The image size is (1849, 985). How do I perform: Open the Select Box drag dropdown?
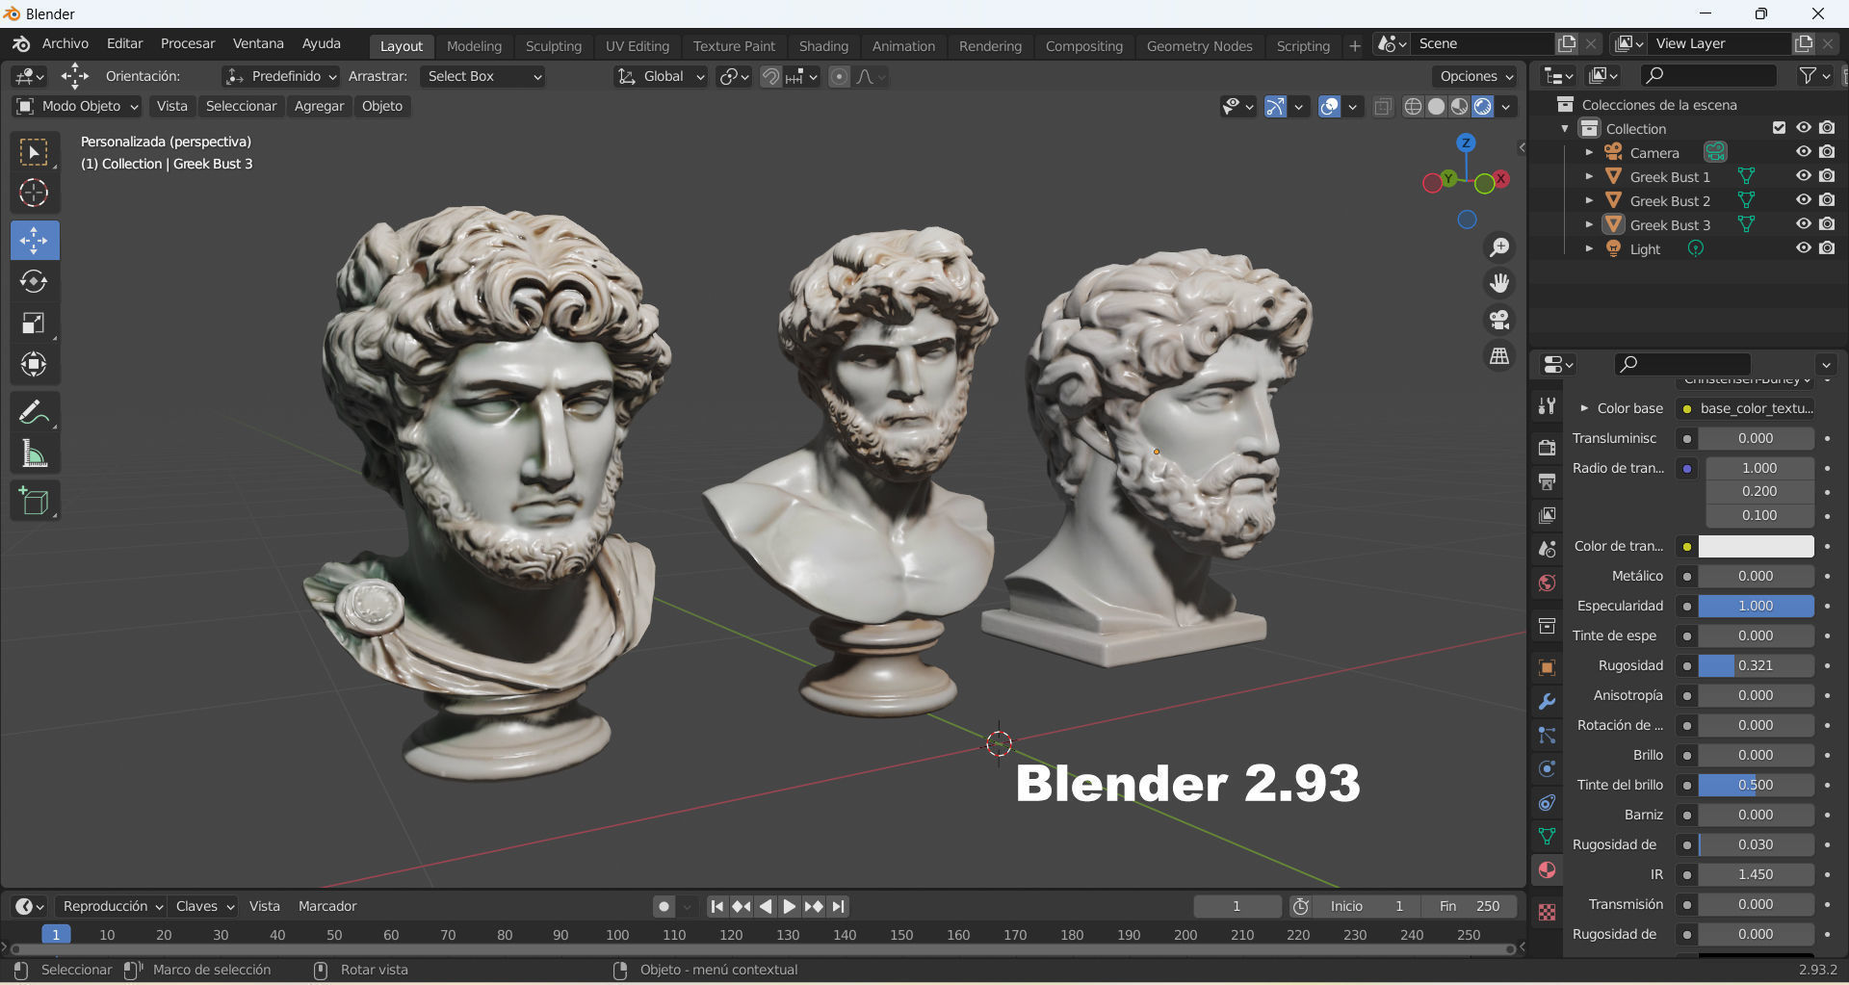coord(484,76)
